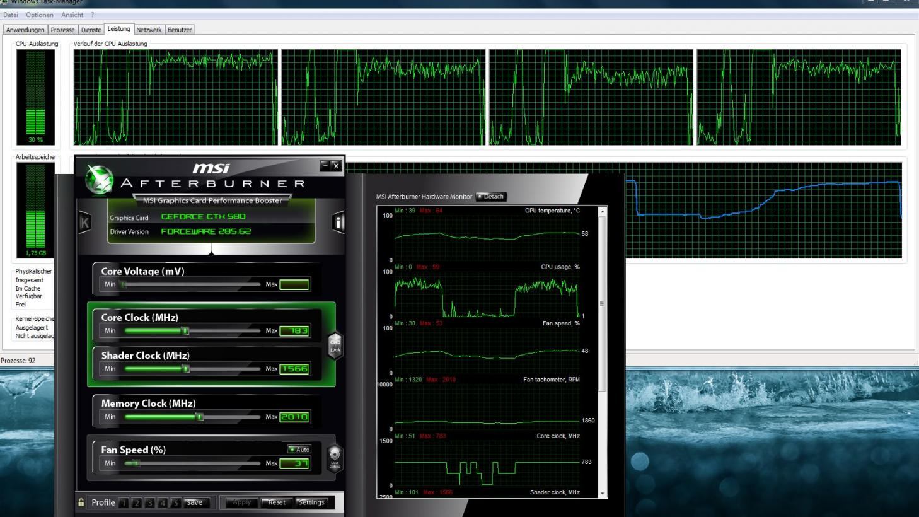Close the MSI Afterburner window
Image resolution: width=919 pixels, height=517 pixels.
pos(336,166)
